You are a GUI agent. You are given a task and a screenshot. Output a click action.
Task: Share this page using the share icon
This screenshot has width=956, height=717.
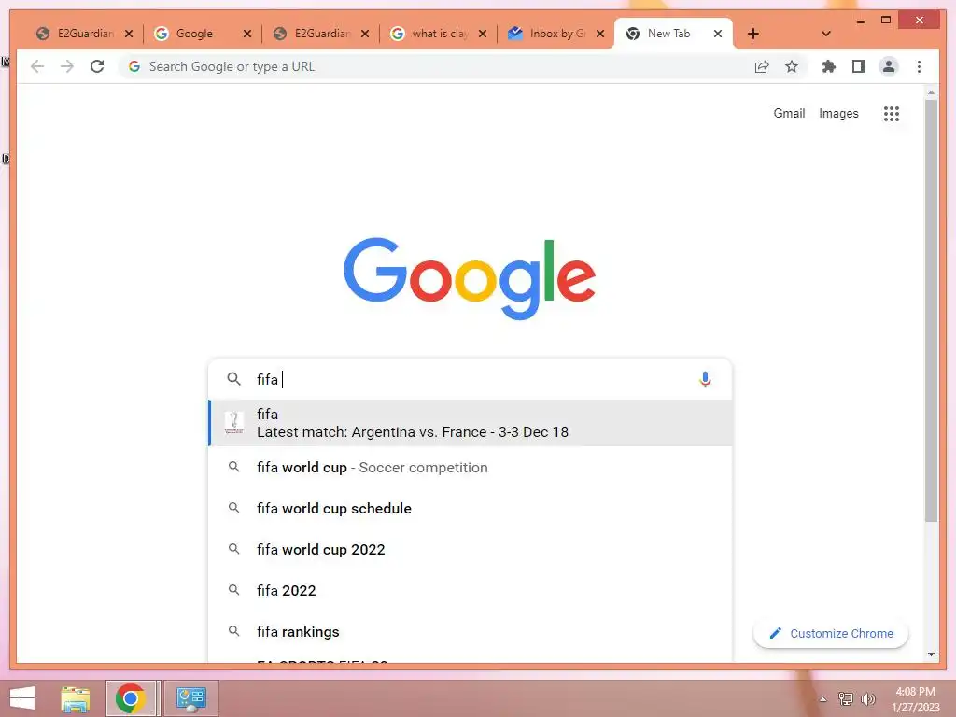tap(762, 66)
